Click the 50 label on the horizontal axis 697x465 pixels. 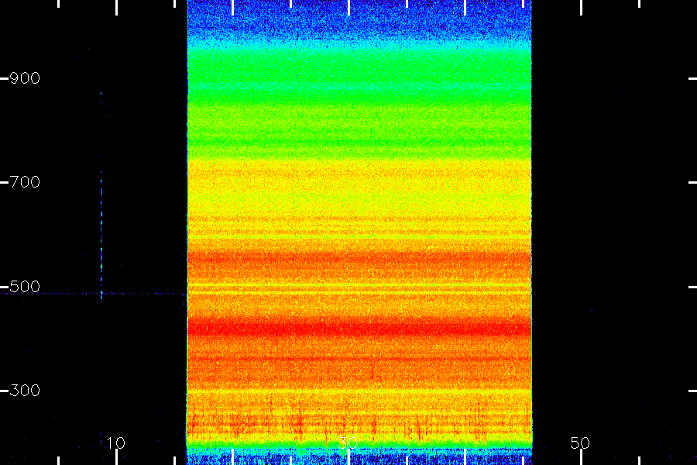(x=580, y=443)
